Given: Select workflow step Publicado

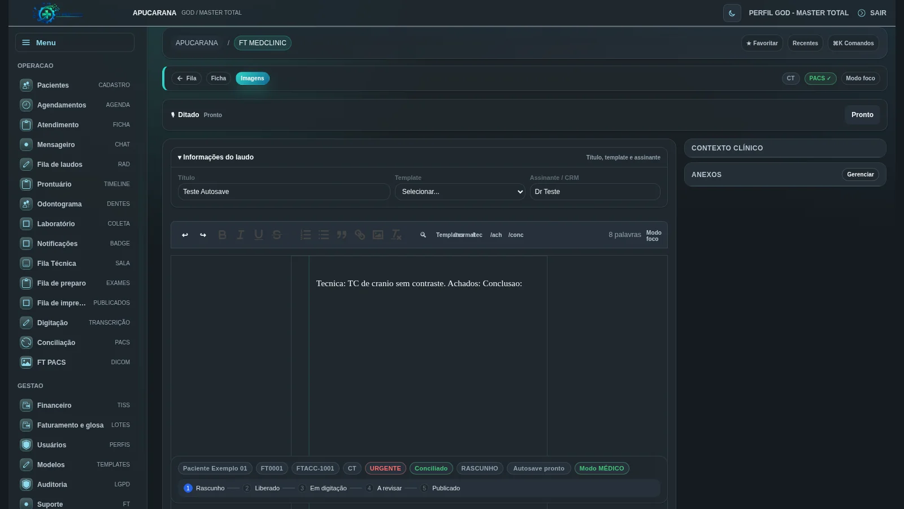Looking at the screenshot, I should 440,488.
